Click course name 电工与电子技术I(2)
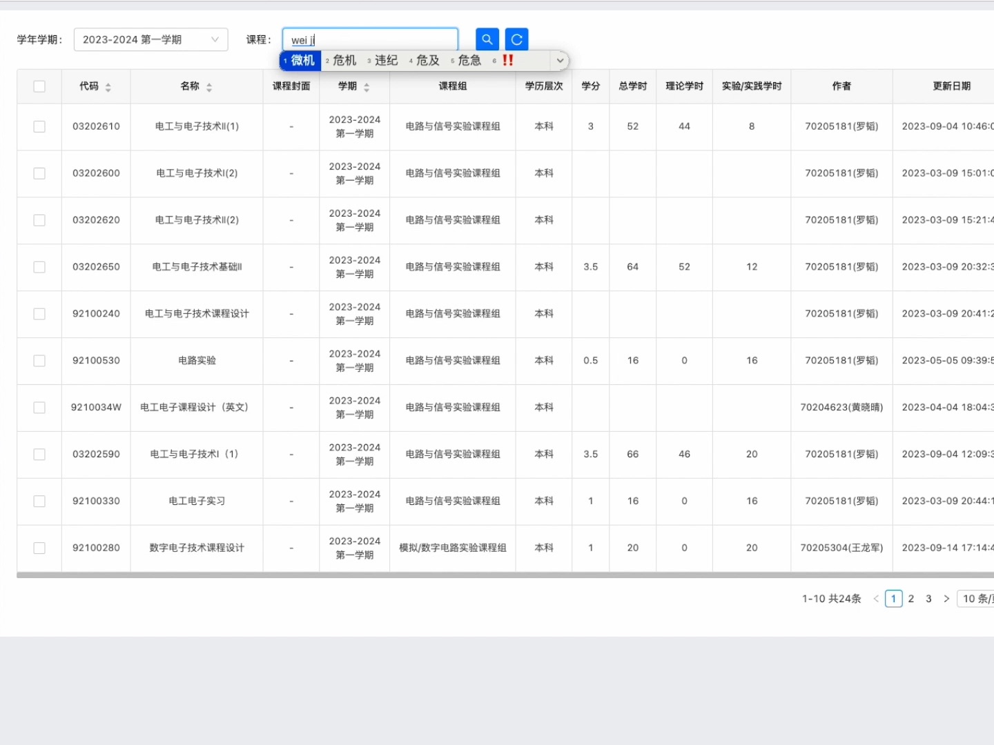Viewport: 994px width, 745px height. click(197, 173)
